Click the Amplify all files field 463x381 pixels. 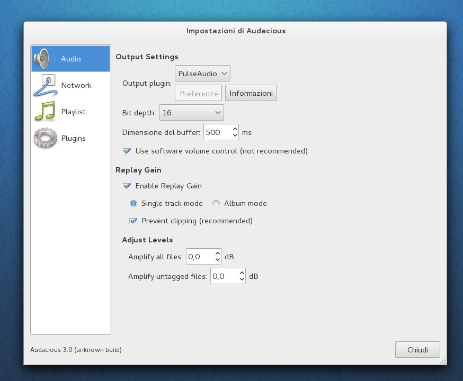click(200, 257)
